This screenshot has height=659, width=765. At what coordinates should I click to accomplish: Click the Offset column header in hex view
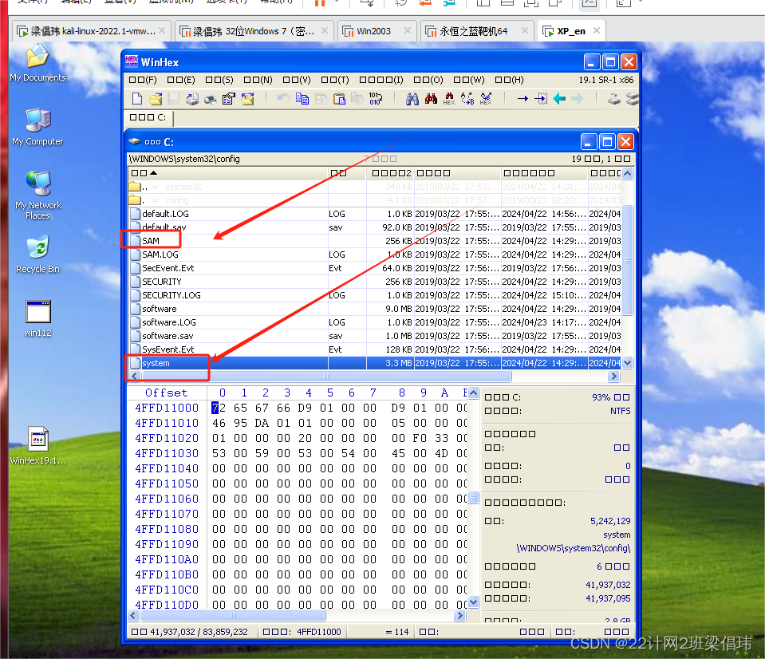pyautogui.click(x=167, y=393)
